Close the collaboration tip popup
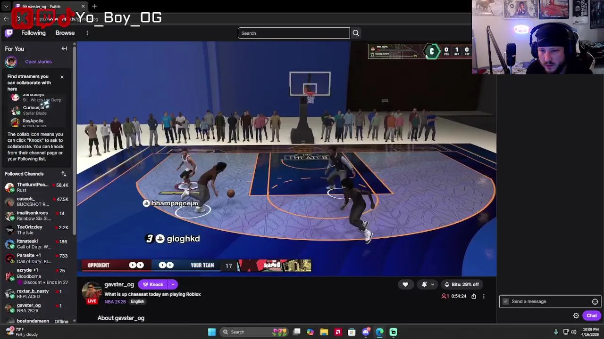The height and width of the screenshot is (339, 604). [x=62, y=77]
